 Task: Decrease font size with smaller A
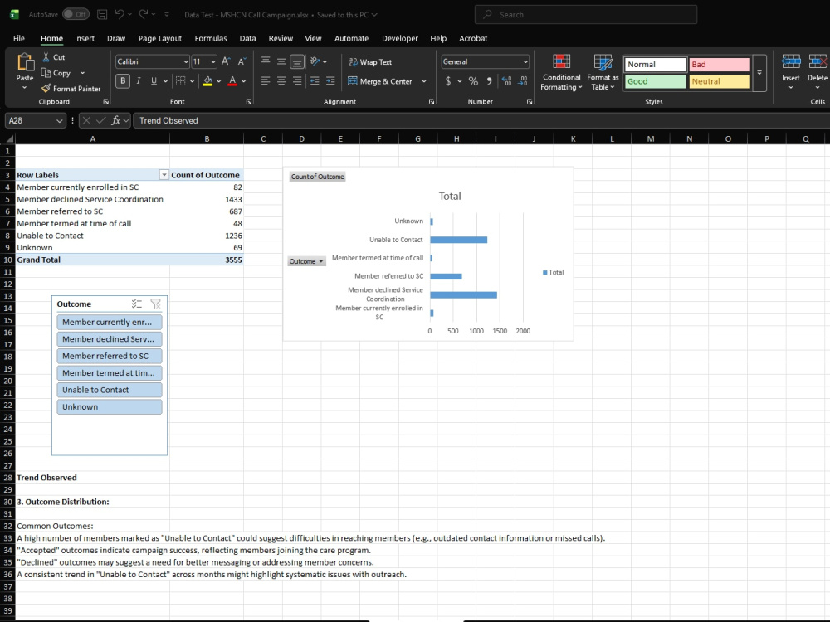coord(242,61)
